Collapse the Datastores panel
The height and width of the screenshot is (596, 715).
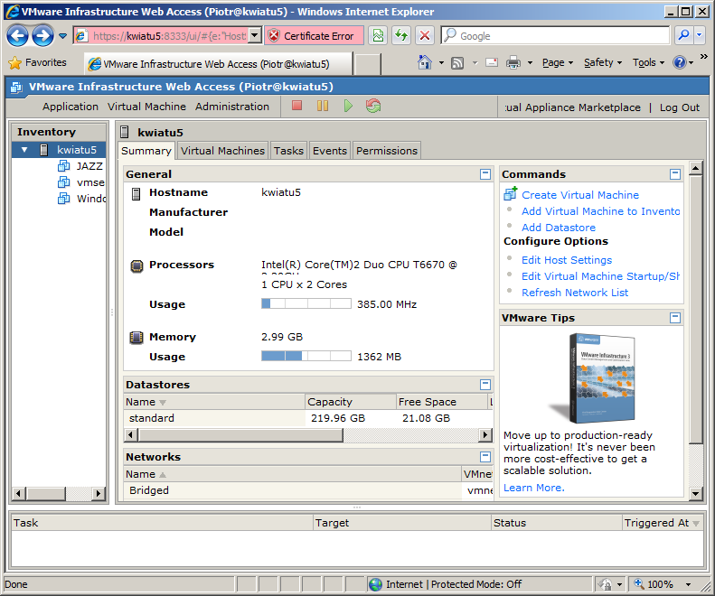pos(485,385)
